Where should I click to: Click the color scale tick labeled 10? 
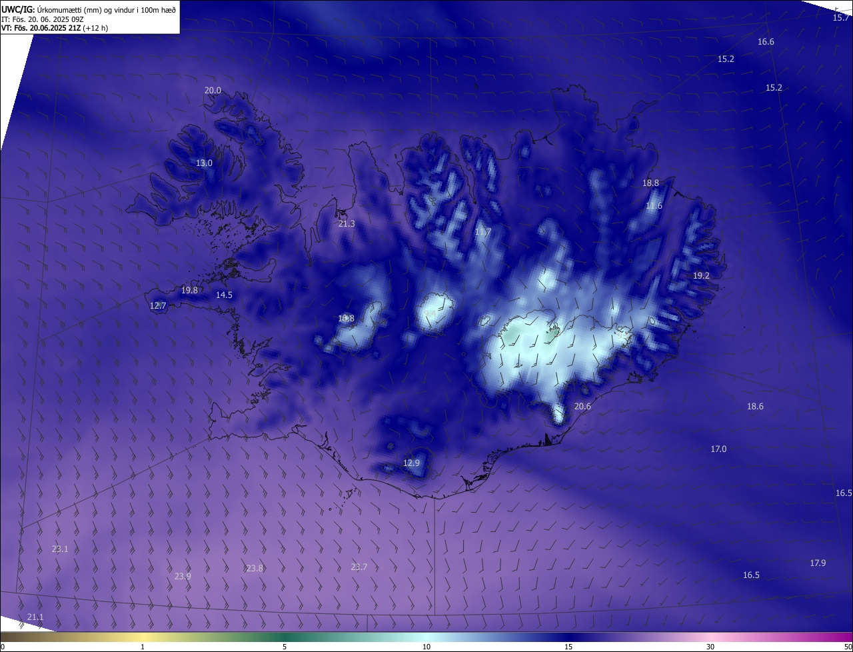[426, 647]
